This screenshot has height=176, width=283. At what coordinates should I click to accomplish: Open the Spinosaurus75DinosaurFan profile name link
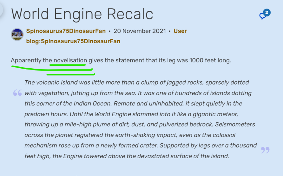coord(66,31)
